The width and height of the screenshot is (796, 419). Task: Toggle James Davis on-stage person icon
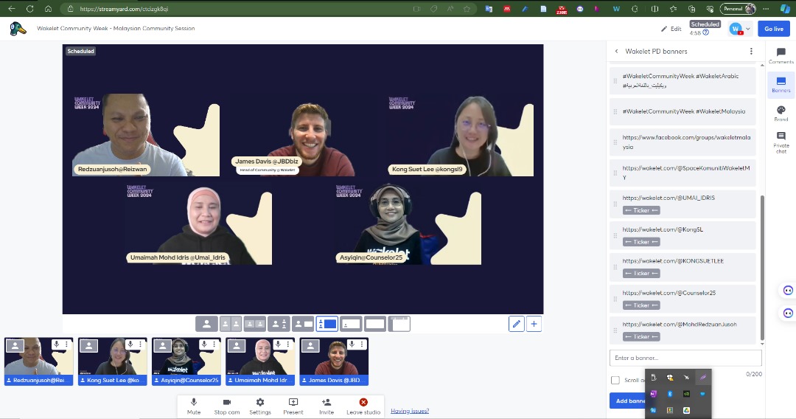pos(310,346)
